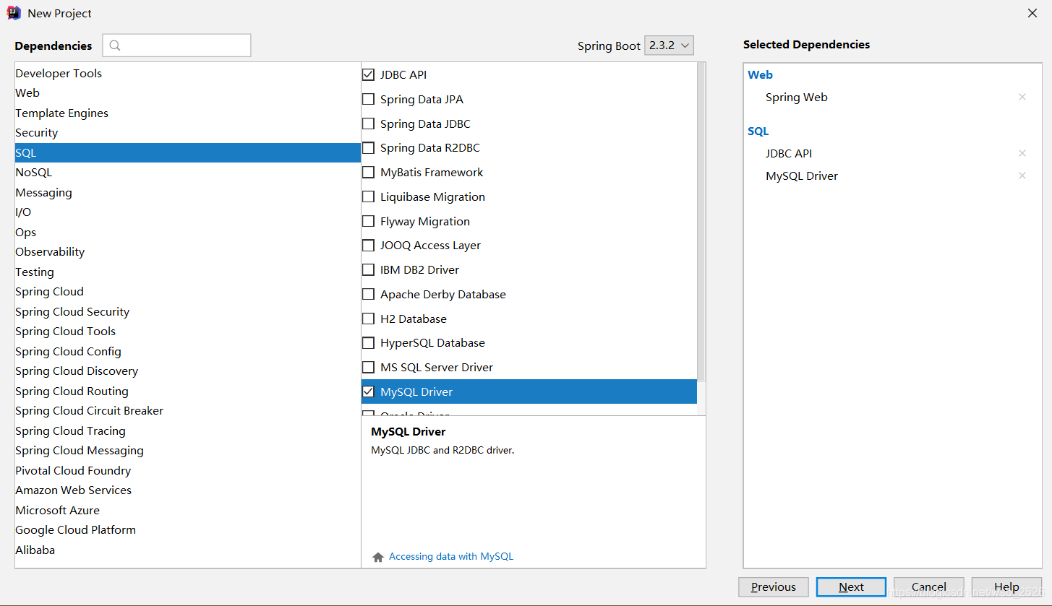
Task: Click the Next button
Action: 851,587
